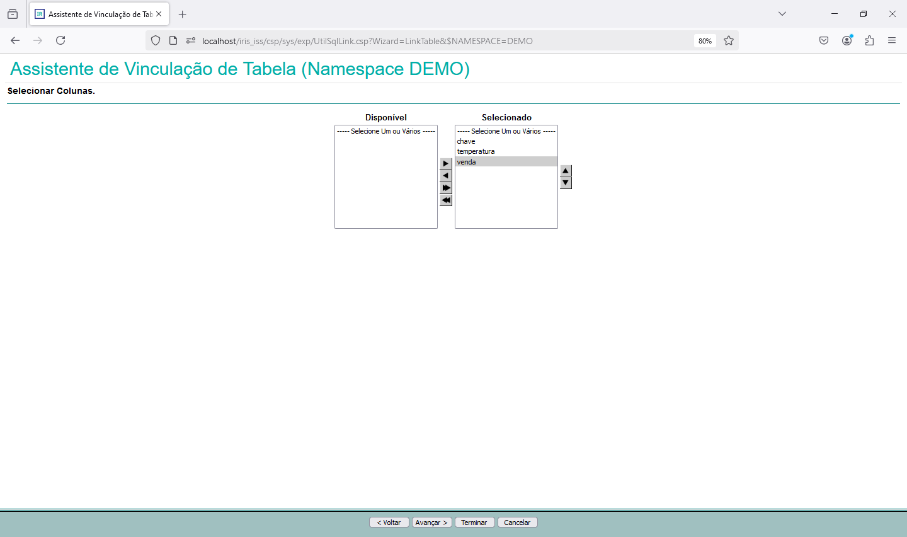Open a new browser tab

183,14
